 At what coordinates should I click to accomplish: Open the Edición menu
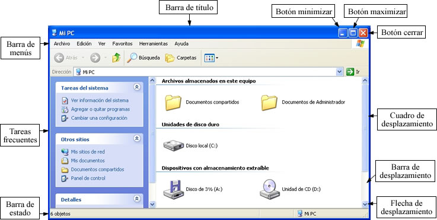coord(84,44)
